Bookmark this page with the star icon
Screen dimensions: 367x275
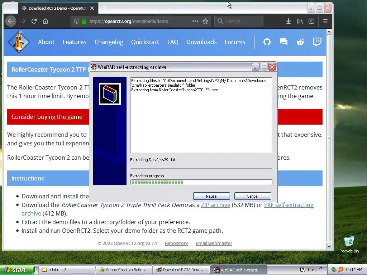pyautogui.click(x=205, y=21)
